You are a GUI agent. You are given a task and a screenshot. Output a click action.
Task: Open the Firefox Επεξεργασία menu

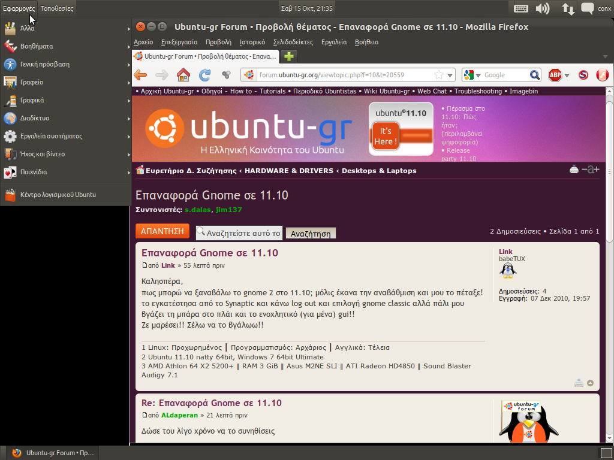(x=179, y=42)
